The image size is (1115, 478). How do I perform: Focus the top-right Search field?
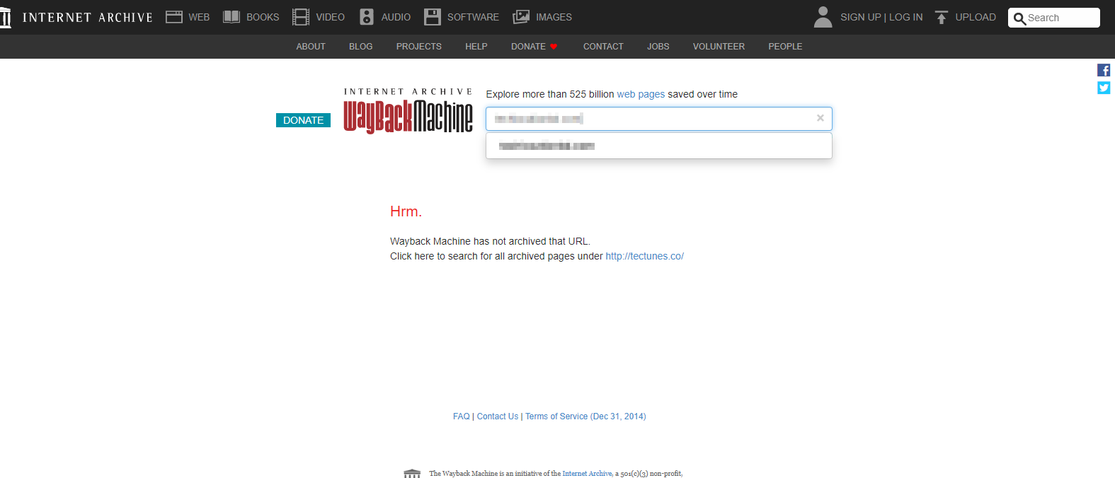[1054, 18]
